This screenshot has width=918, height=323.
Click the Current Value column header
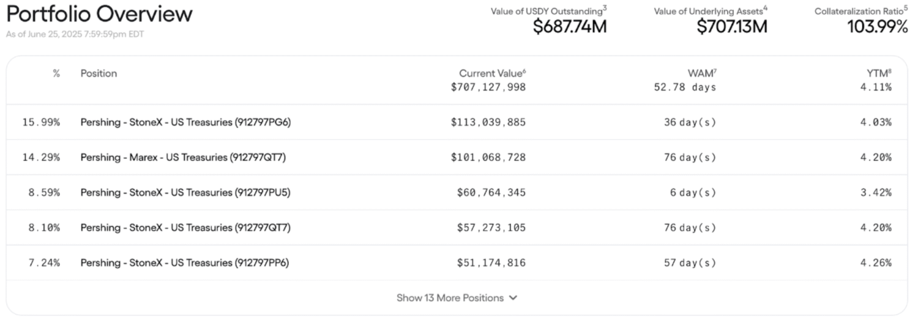491,73
